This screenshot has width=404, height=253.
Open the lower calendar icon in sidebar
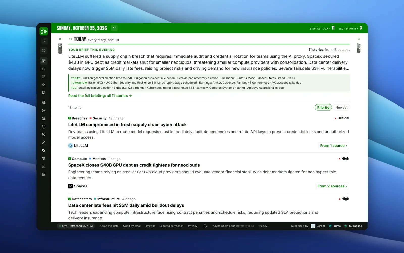44,166
